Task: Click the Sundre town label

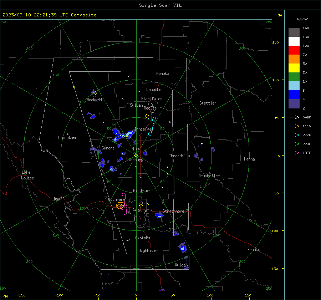Action: click(x=108, y=148)
